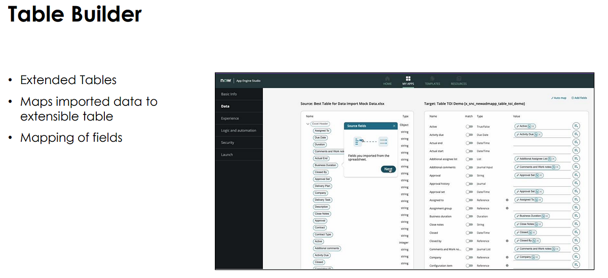This screenshot has width=608, height=278.
Task: Open Experience section in sidebar
Action: 239,118
